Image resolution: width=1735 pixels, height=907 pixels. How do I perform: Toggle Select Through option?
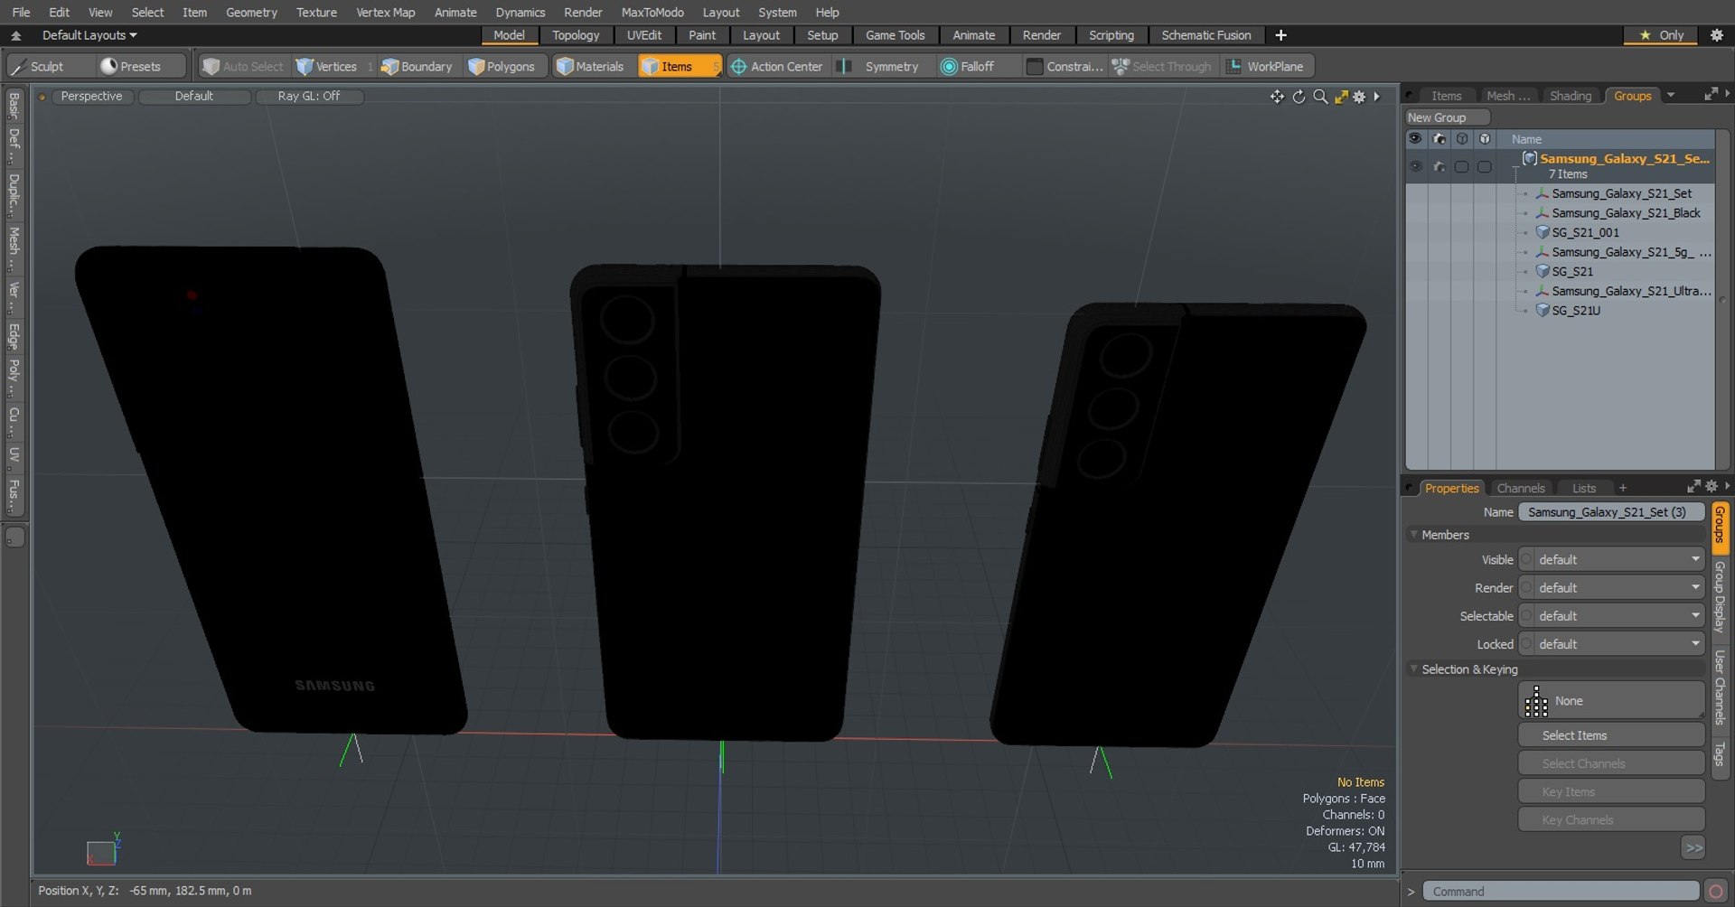click(x=1162, y=66)
